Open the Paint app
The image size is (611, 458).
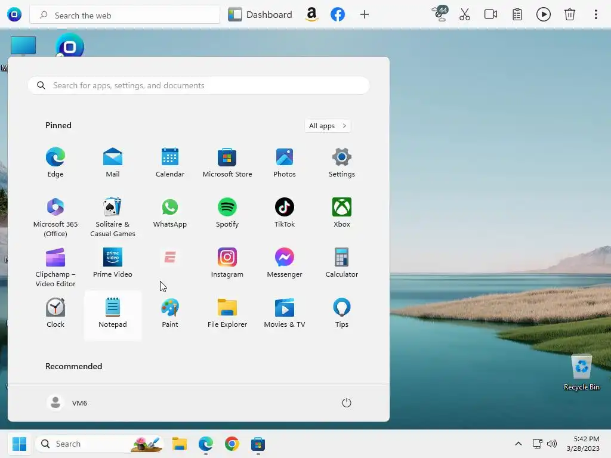[170, 313]
